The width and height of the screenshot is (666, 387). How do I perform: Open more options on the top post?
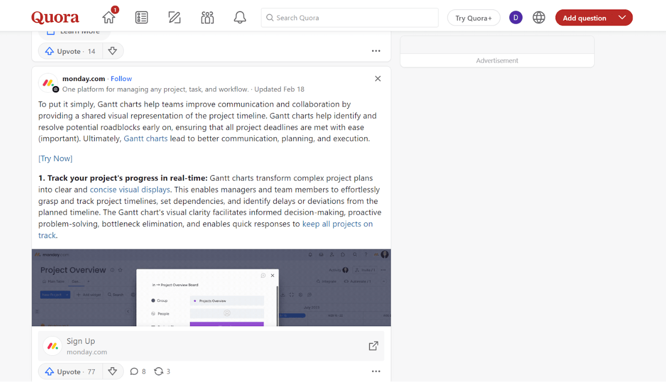[x=376, y=51]
